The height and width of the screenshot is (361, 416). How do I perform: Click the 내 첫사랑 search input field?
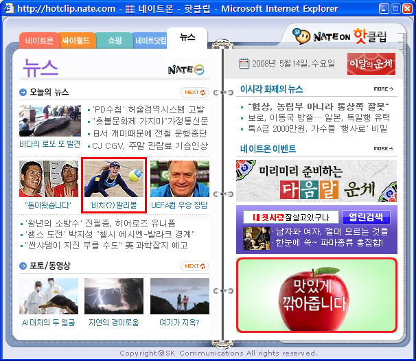[x=291, y=218]
